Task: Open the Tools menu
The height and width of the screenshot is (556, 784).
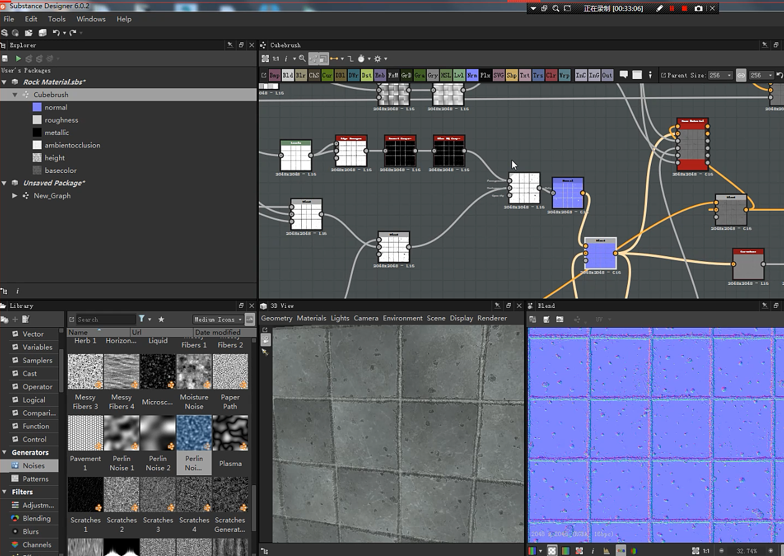Action: 57,19
